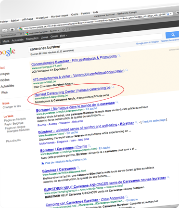Open Bürstner / Caravanes result title
Image resolution: width=179 pixels, height=208 pixels.
59,170
